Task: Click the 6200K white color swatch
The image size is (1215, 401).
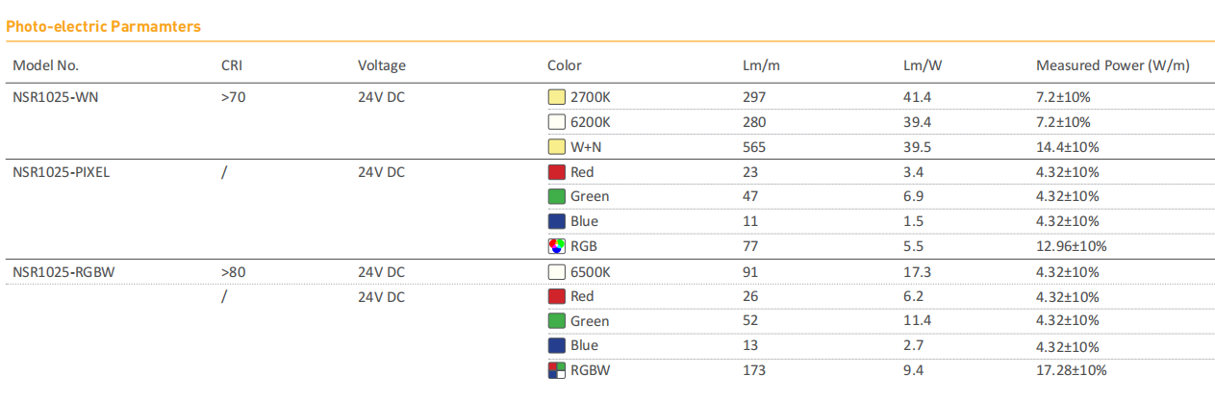Action: coord(556,122)
